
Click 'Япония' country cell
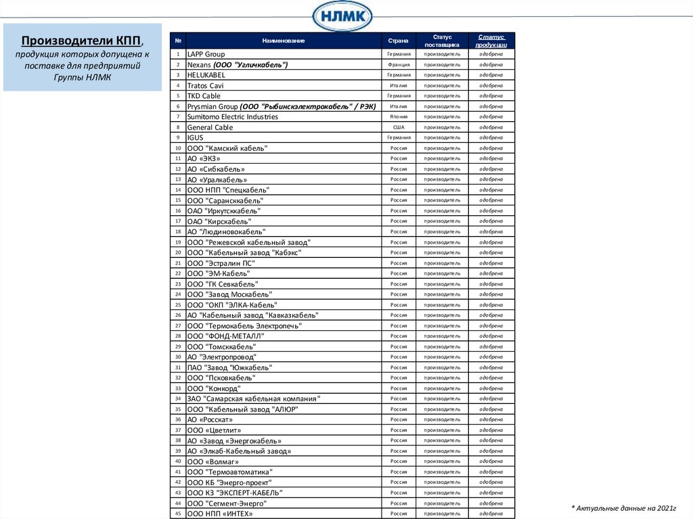(x=399, y=116)
